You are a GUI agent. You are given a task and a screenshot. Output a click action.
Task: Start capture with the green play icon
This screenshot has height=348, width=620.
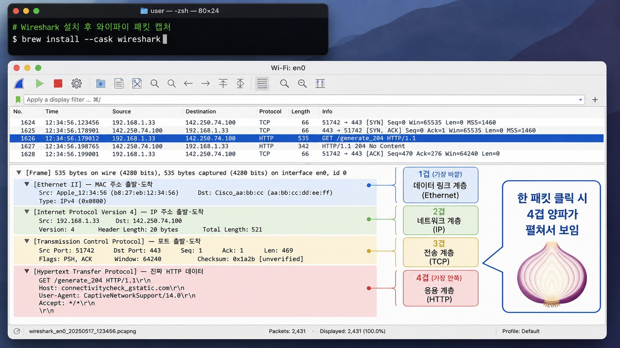(x=40, y=84)
